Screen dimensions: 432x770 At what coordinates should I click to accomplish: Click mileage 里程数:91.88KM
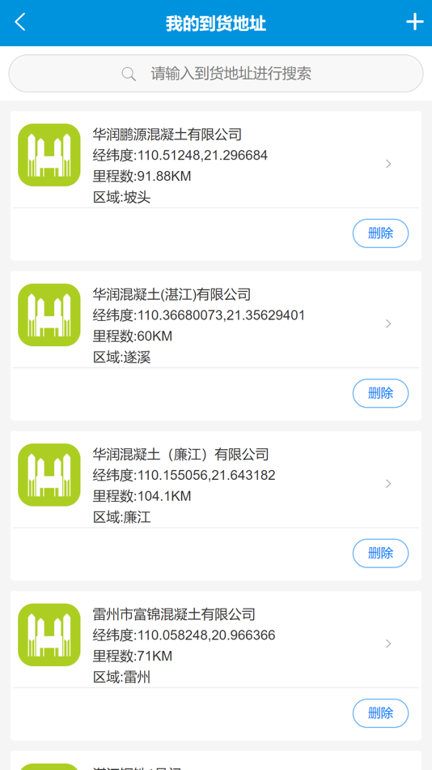coord(142,177)
